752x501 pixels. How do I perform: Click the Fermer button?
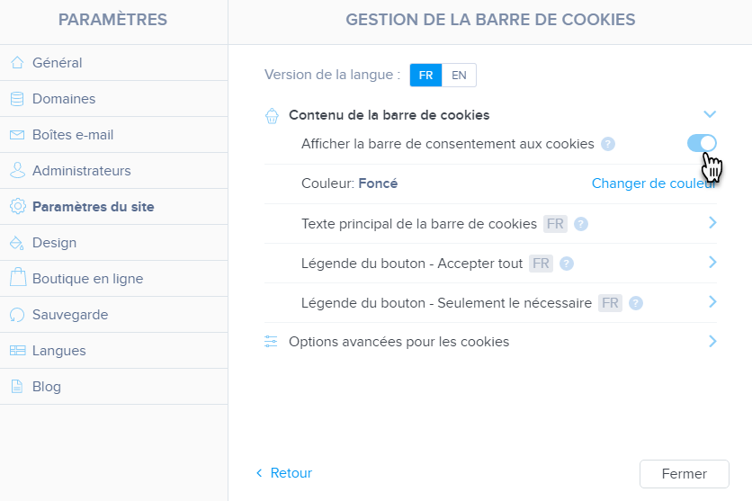click(x=684, y=474)
